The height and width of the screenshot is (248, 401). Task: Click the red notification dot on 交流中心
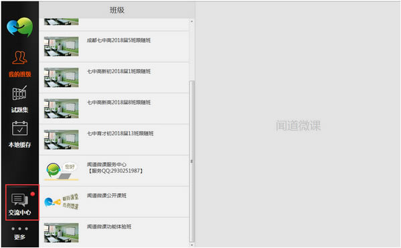pyautogui.click(x=33, y=194)
